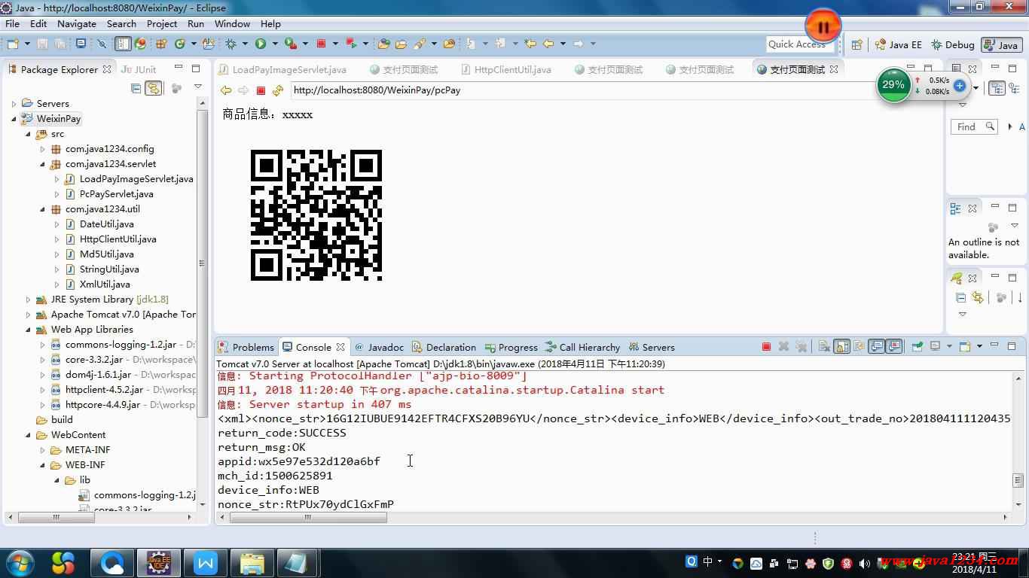Screen dimensions: 1029x578
Task: Terminate the console process with red square
Action: click(766, 347)
